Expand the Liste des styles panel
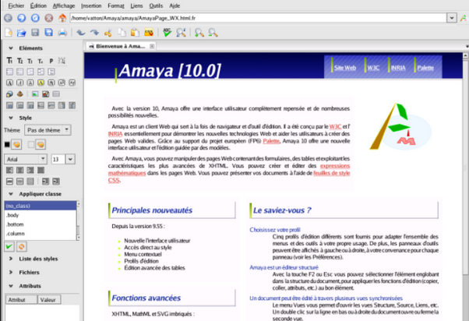 [x=11, y=259]
